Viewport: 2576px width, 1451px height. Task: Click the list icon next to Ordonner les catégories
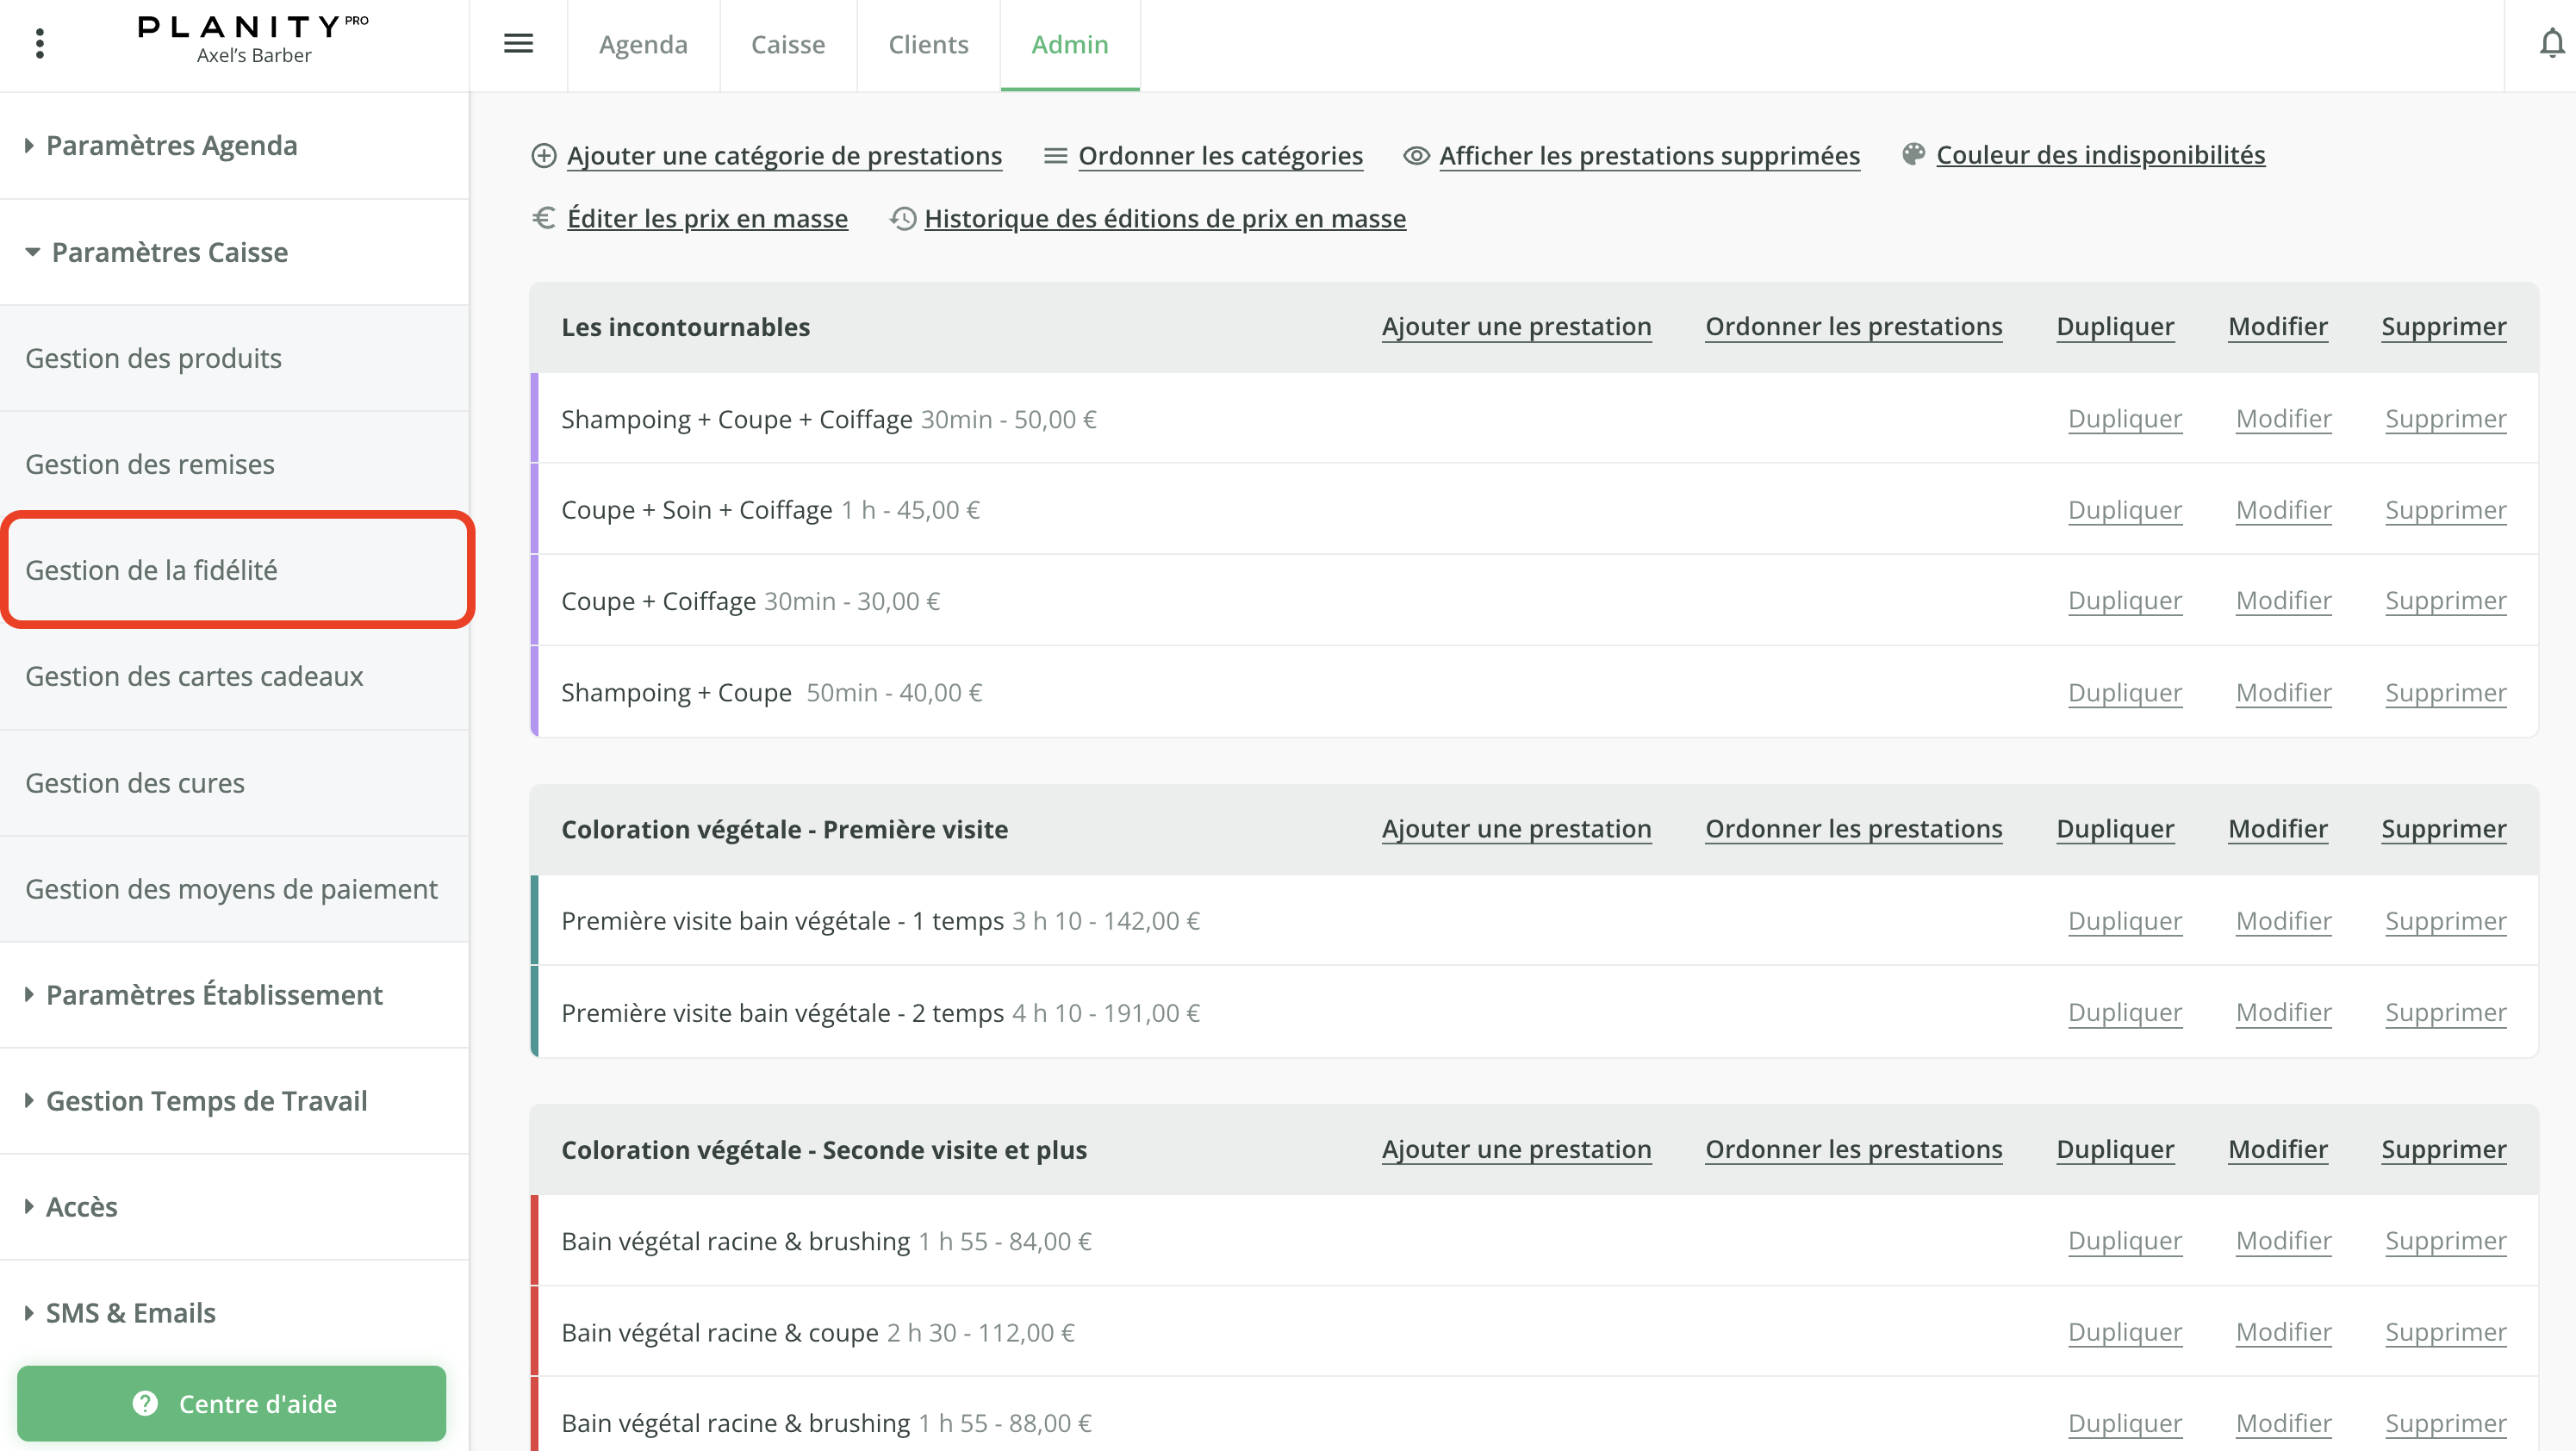point(1054,155)
